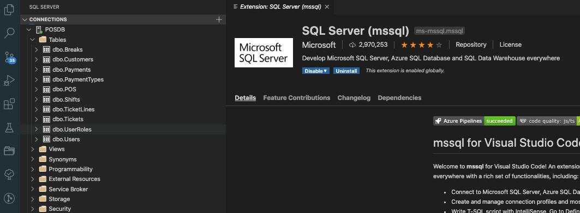580x213 pixels.
Task: Collapse the POSDB server node
Action: (29, 29)
